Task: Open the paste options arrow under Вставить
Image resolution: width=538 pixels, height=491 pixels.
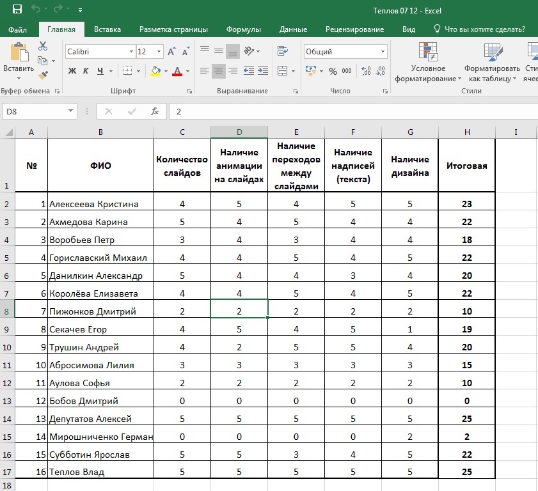Action: click(x=19, y=79)
